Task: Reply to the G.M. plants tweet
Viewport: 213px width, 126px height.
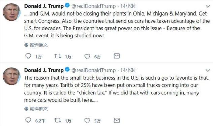Action: tap(28, 56)
